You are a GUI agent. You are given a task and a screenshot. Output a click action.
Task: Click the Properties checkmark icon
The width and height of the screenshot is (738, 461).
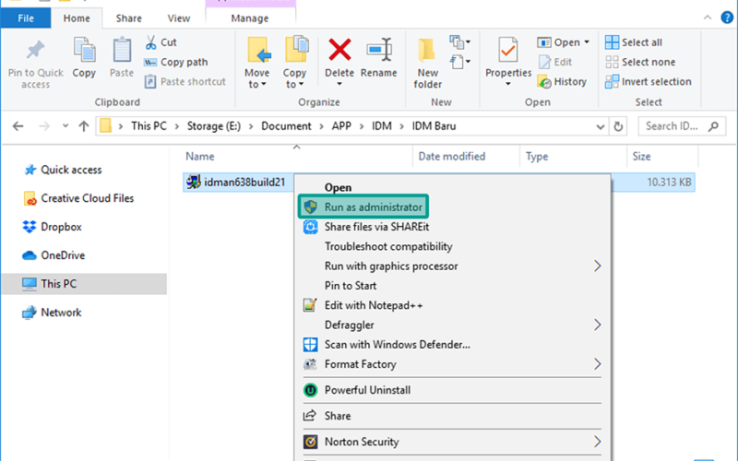[x=508, y=50]
